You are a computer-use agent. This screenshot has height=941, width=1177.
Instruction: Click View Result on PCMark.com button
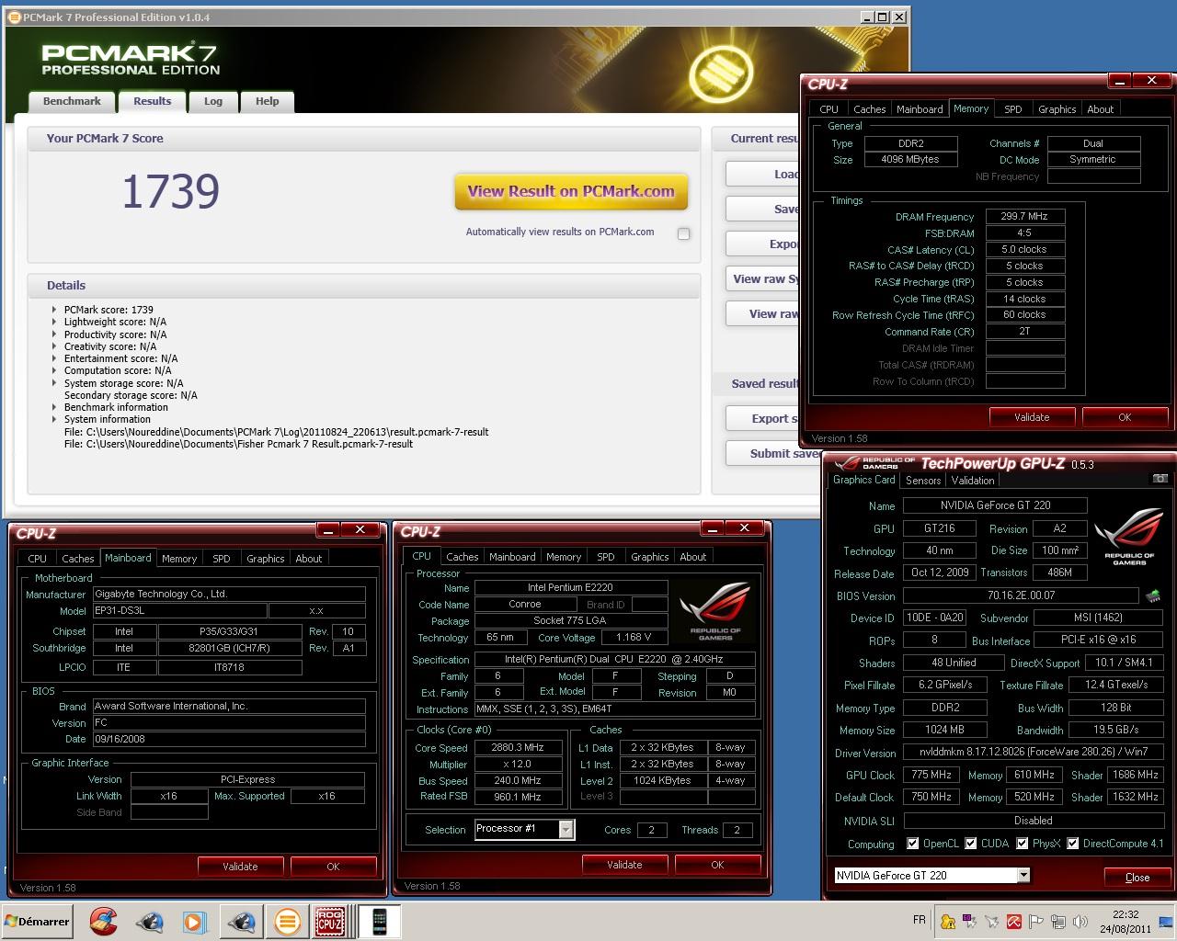pyautogui.click(x=571, y=192)
